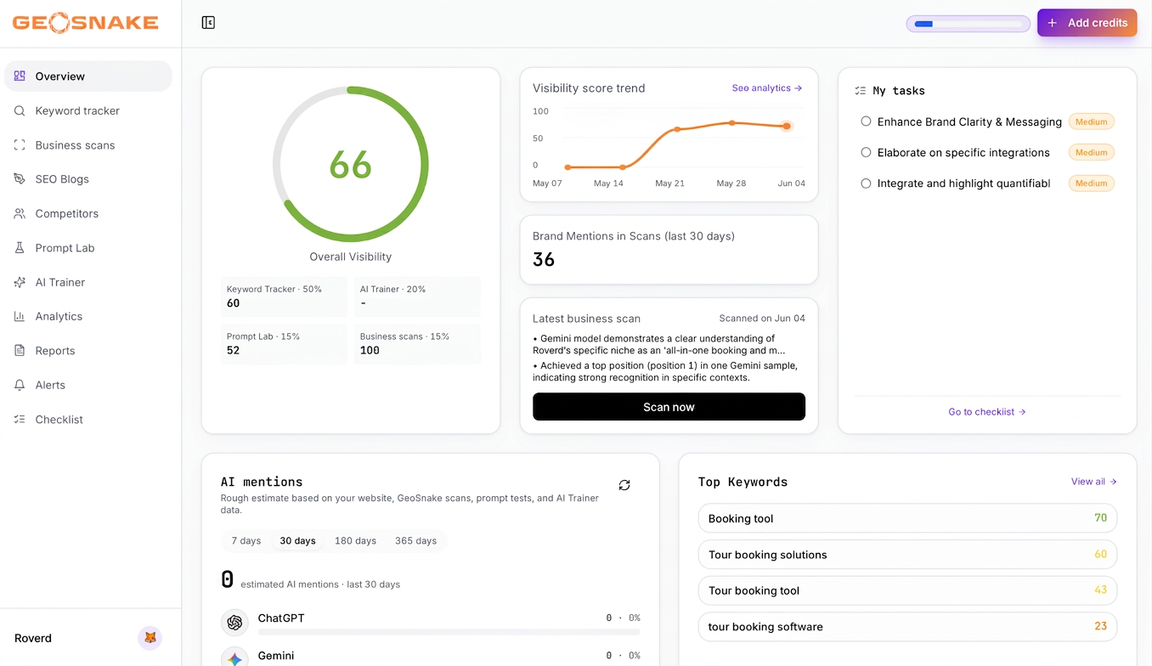
Task: Click the fox avatar next to Roverd
Action: (x=150, y=638)
